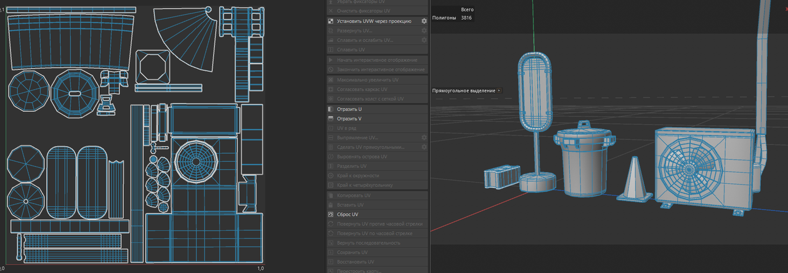
Task: Select Восстановить UV entry
Action: (377, 262)
